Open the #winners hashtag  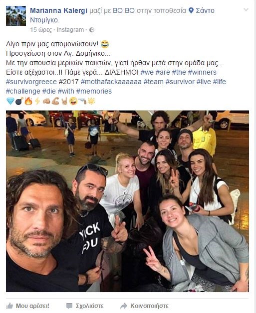click(202, 72)
